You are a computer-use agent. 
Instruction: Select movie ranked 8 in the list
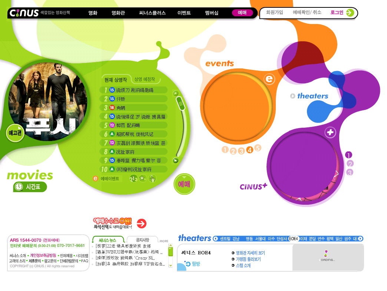point(133,152)
